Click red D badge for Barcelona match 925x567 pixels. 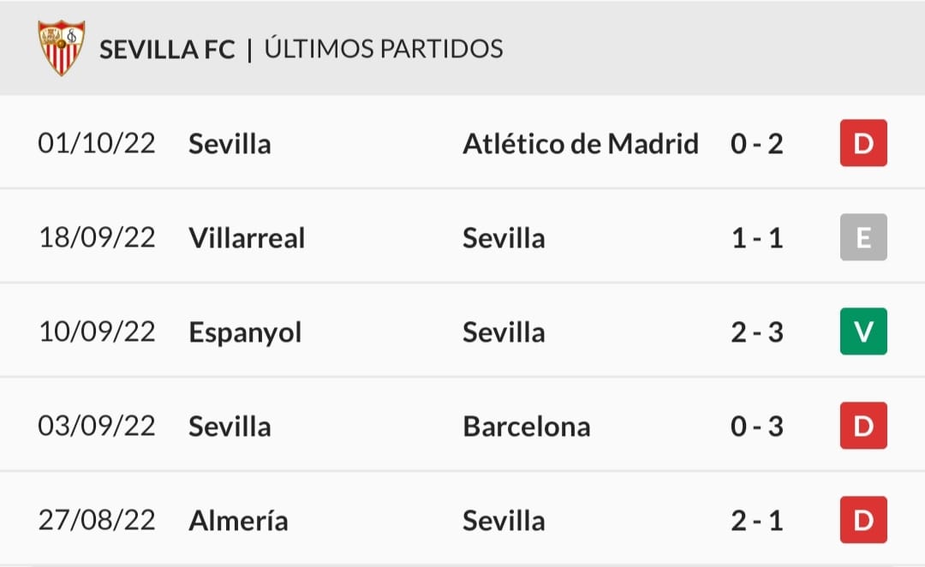coord(863,426)
